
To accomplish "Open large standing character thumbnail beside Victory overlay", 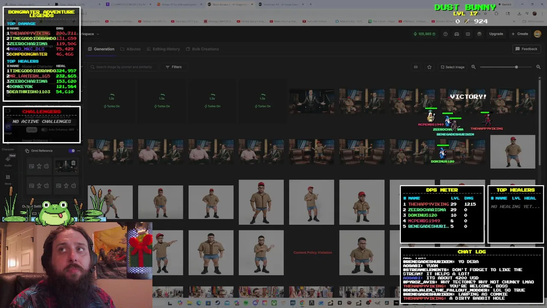I will (x=513, y=152).
